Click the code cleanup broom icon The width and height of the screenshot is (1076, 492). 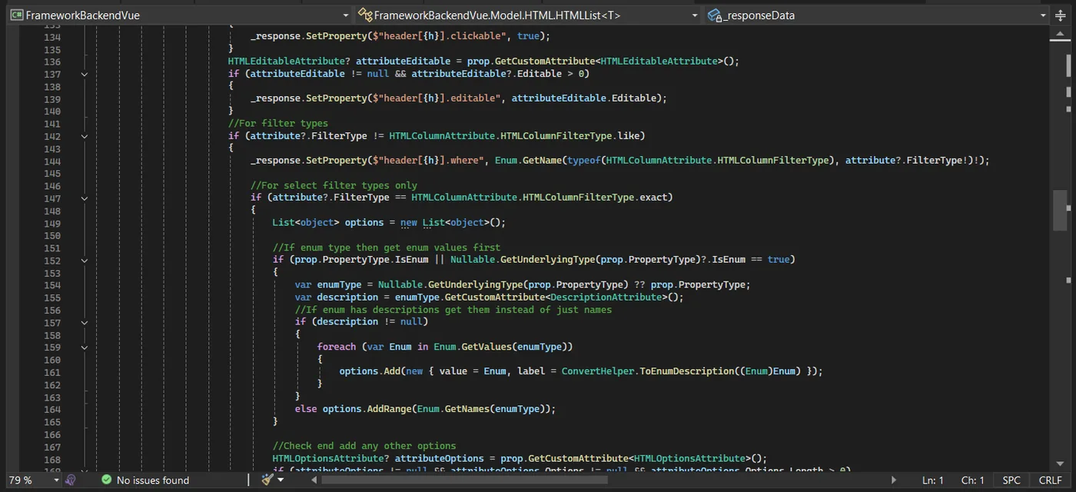[267, 480]
